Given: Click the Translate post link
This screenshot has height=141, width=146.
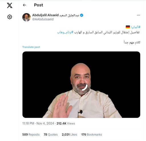Looking at the screenshot, I should [31, 47].
